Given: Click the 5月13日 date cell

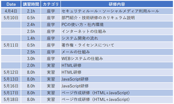Looking at the screenshot, I should [x=11, y=79].
